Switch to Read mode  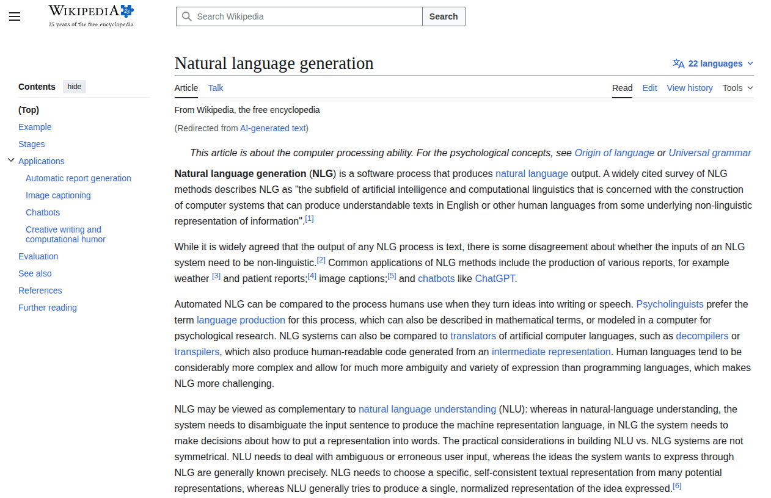tap(622, 88)
